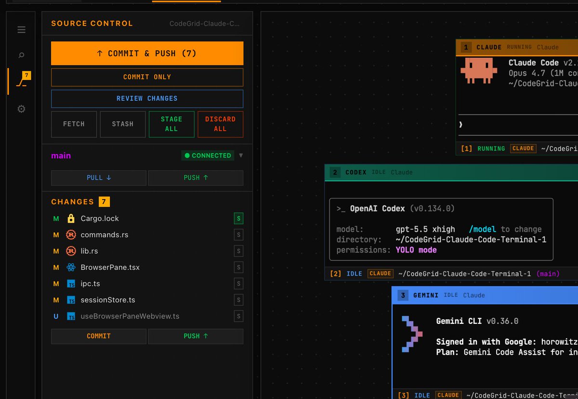
Task: Click the Discard All button
Action: (220, 124)
